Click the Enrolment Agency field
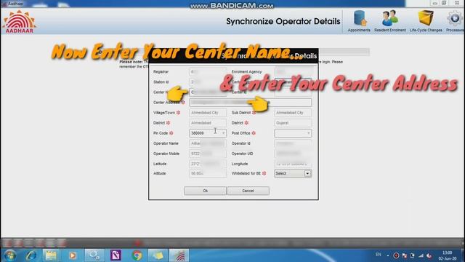This screenshot has height=262, width=465. pyautogui.click(x=293, y=72)
